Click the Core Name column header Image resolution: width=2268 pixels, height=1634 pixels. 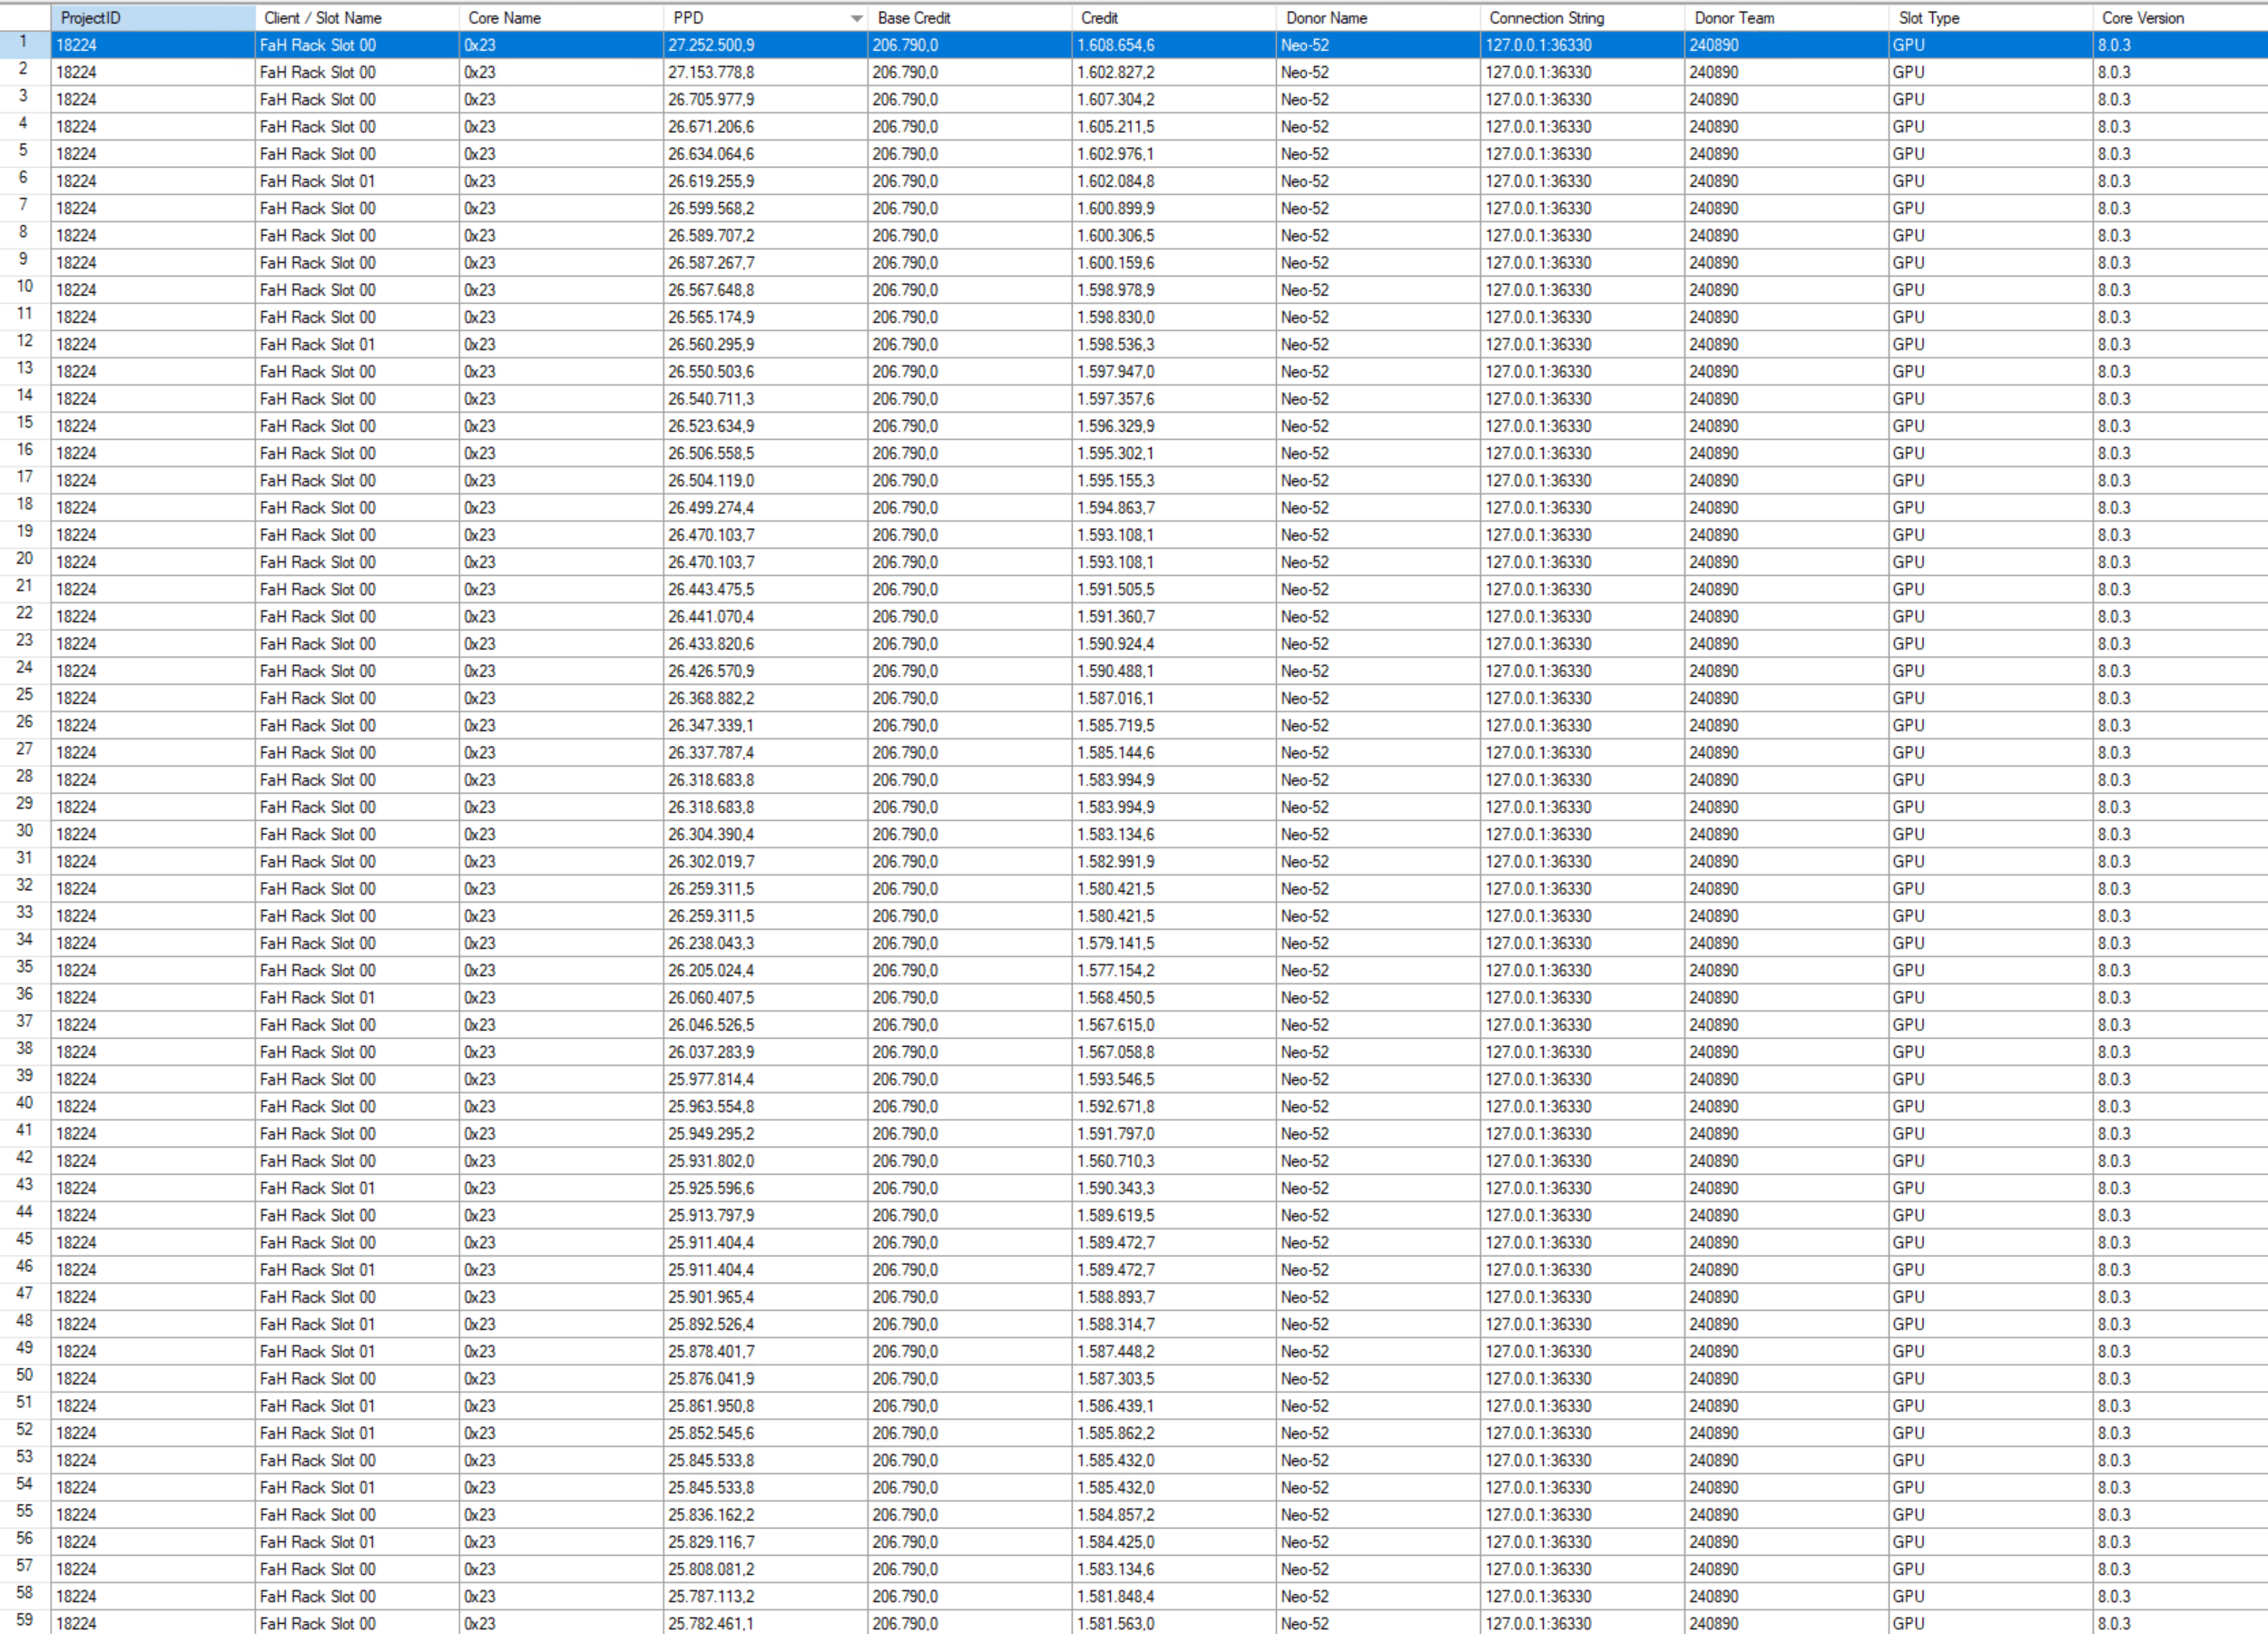click(504, 18)
